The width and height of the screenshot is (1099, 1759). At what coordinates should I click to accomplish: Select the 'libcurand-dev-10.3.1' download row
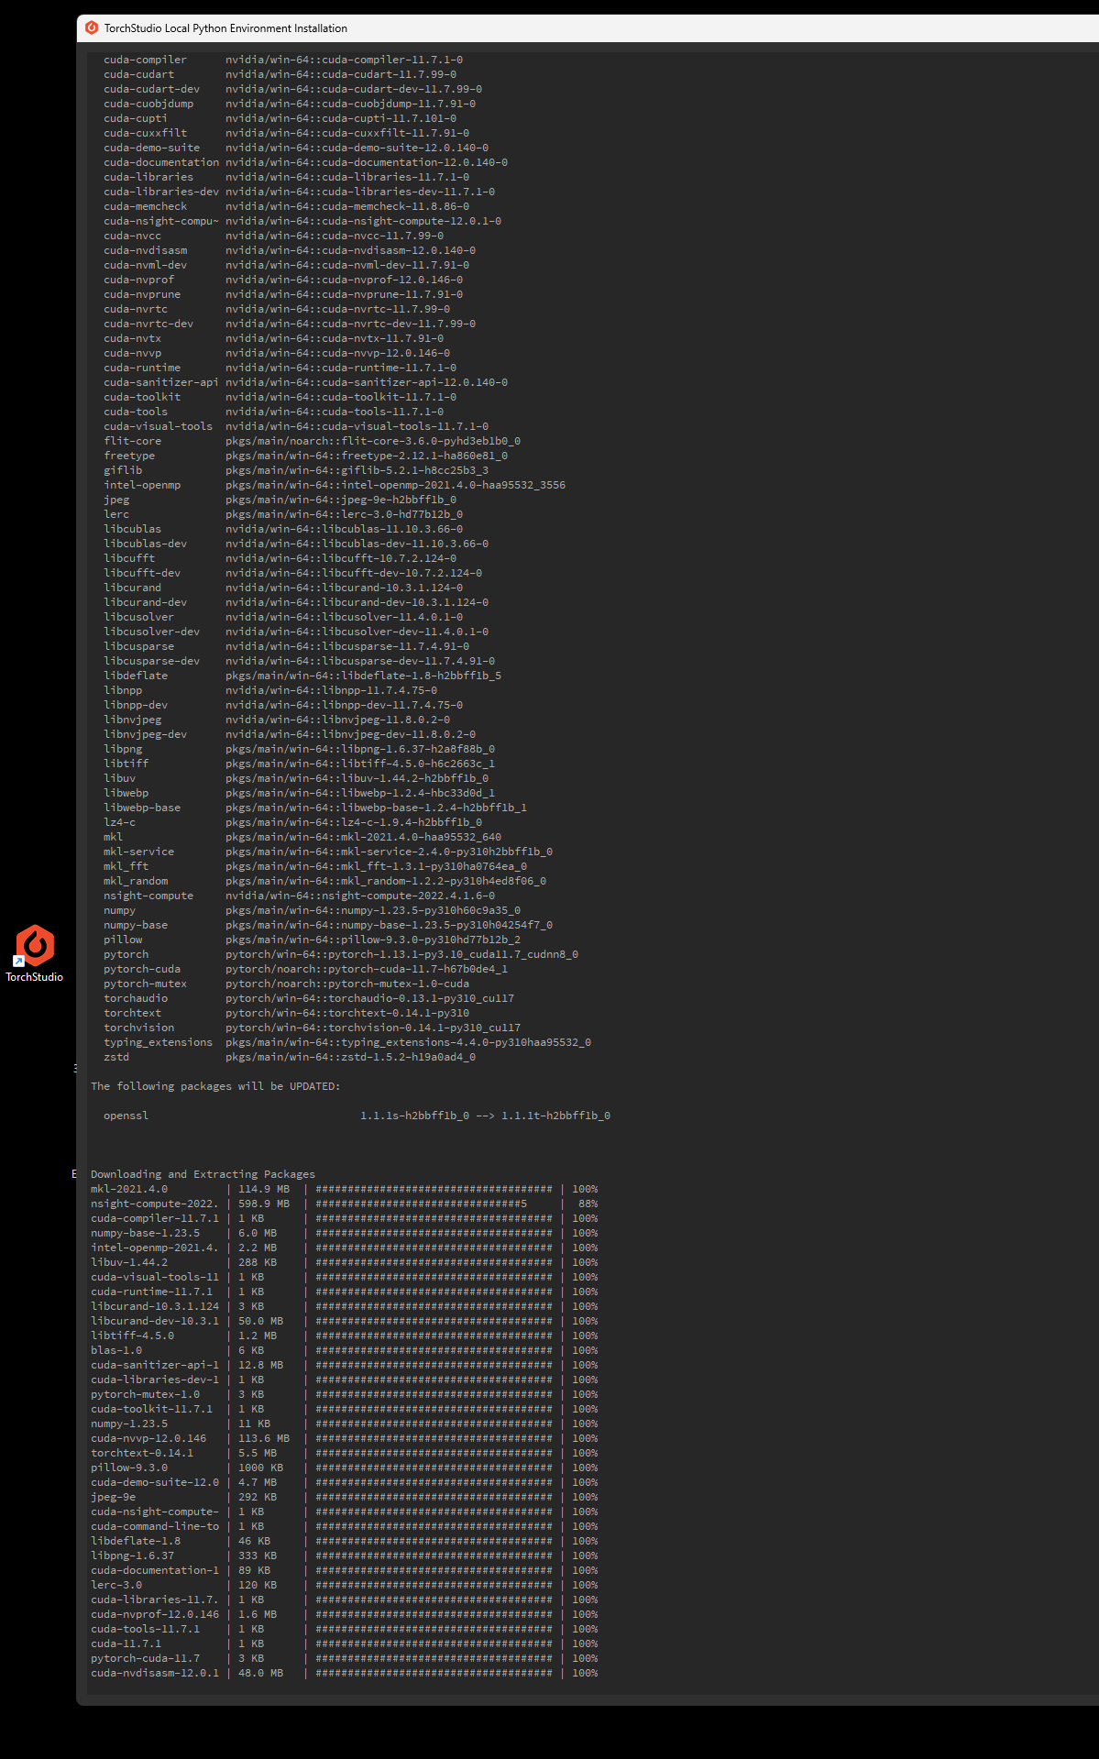344,1321
